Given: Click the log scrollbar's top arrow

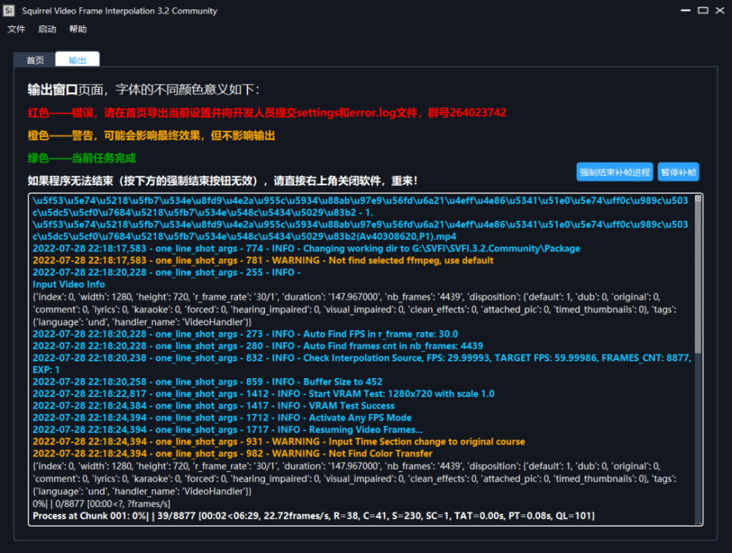Looking at the screenshot, I should (x=698, y=199).
